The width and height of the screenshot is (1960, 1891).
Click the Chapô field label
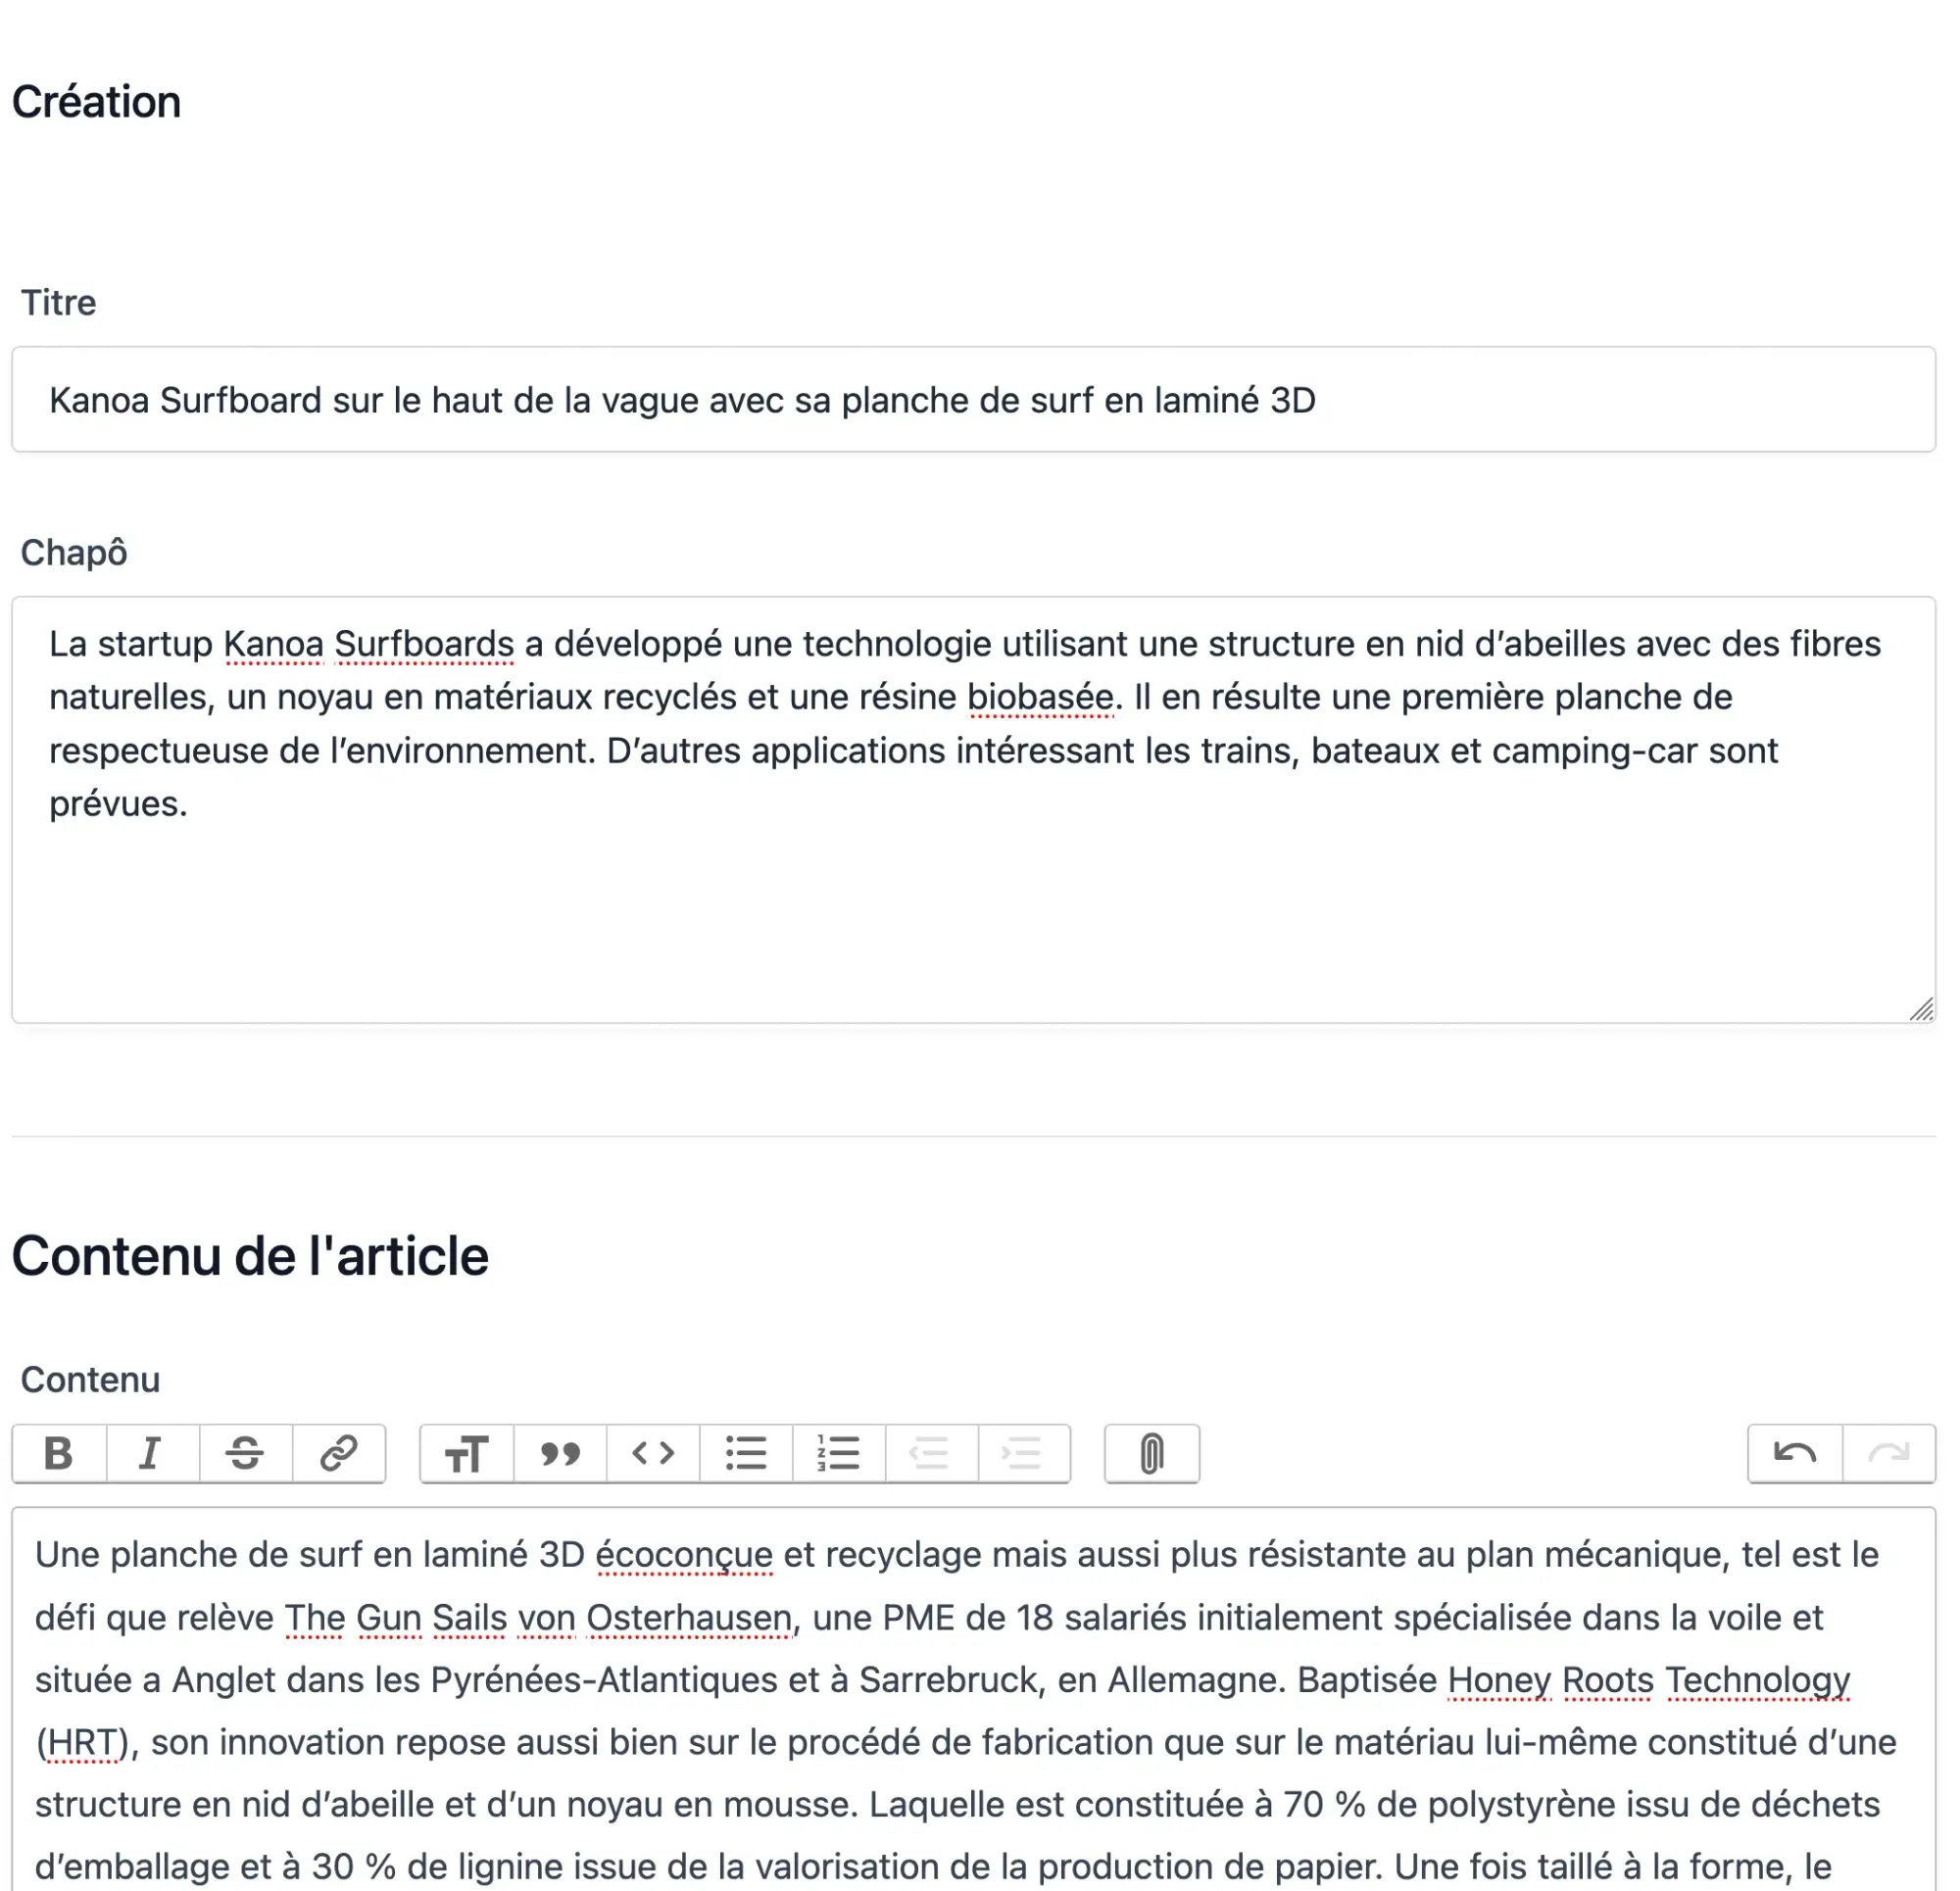[74, 555]
